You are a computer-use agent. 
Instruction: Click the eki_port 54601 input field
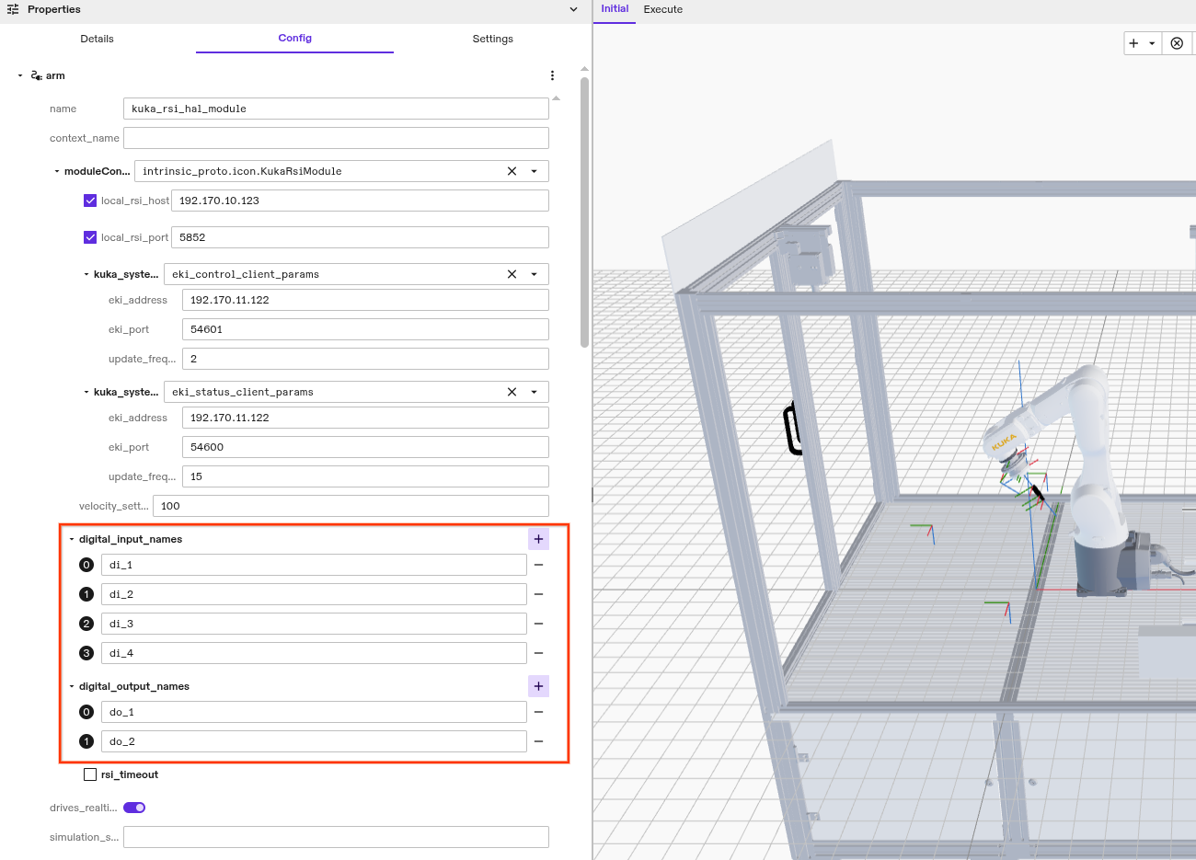tap(364, 328)
